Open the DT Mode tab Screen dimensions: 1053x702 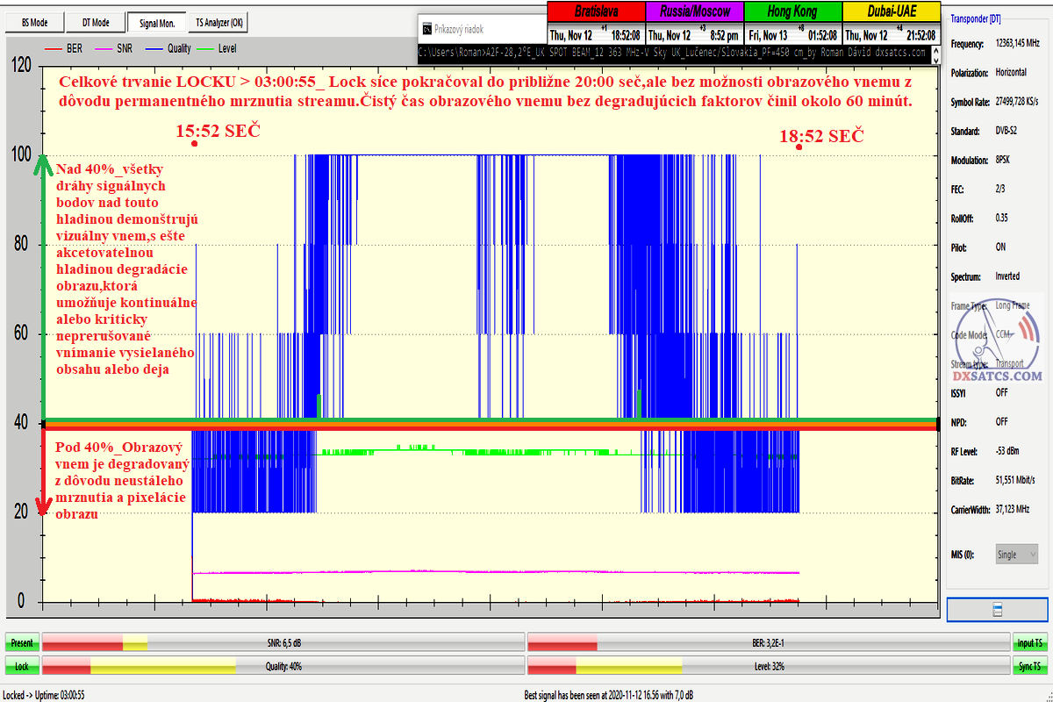[x=96, y=22]
